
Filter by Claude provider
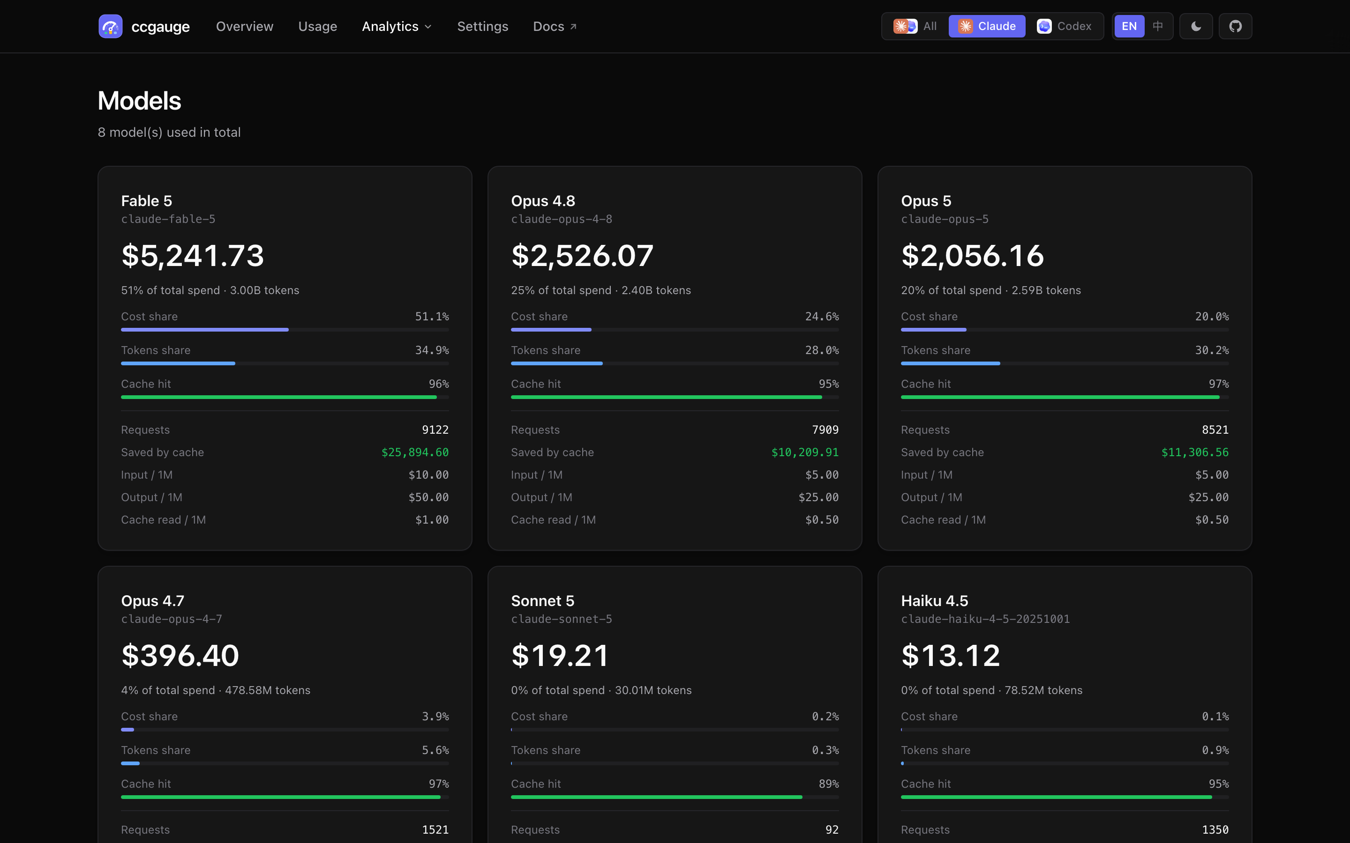click(x=987, y=26)
